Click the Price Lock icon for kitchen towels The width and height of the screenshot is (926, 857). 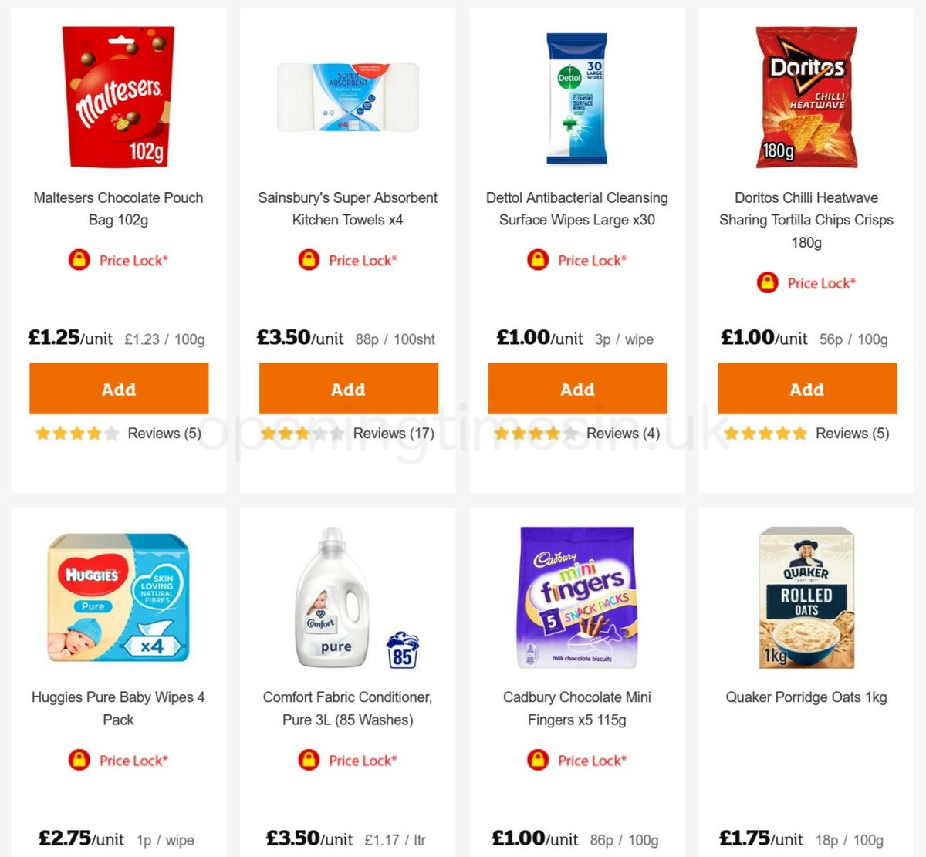[x=307, y=260]
